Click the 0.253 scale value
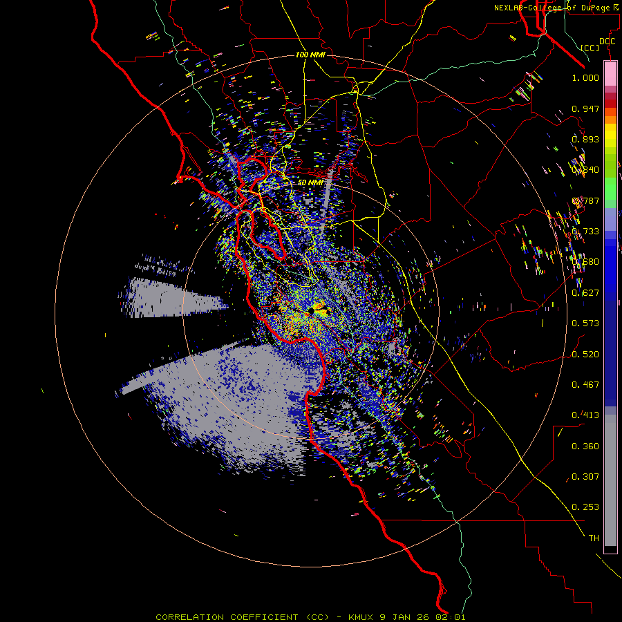The height and width of the screenshot is (622, 622). click(x=585, y=507)
